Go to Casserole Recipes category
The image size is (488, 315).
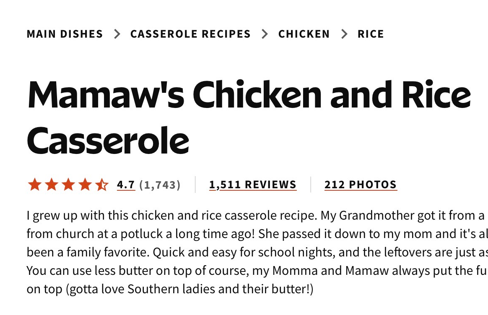tap(190, 34)
